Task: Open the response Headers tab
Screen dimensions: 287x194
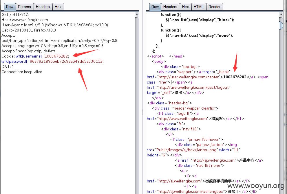Action: (x=170, y=7)
